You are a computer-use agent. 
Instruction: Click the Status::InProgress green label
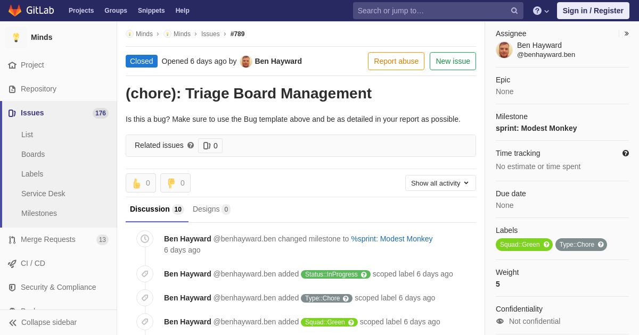[335, 274]
